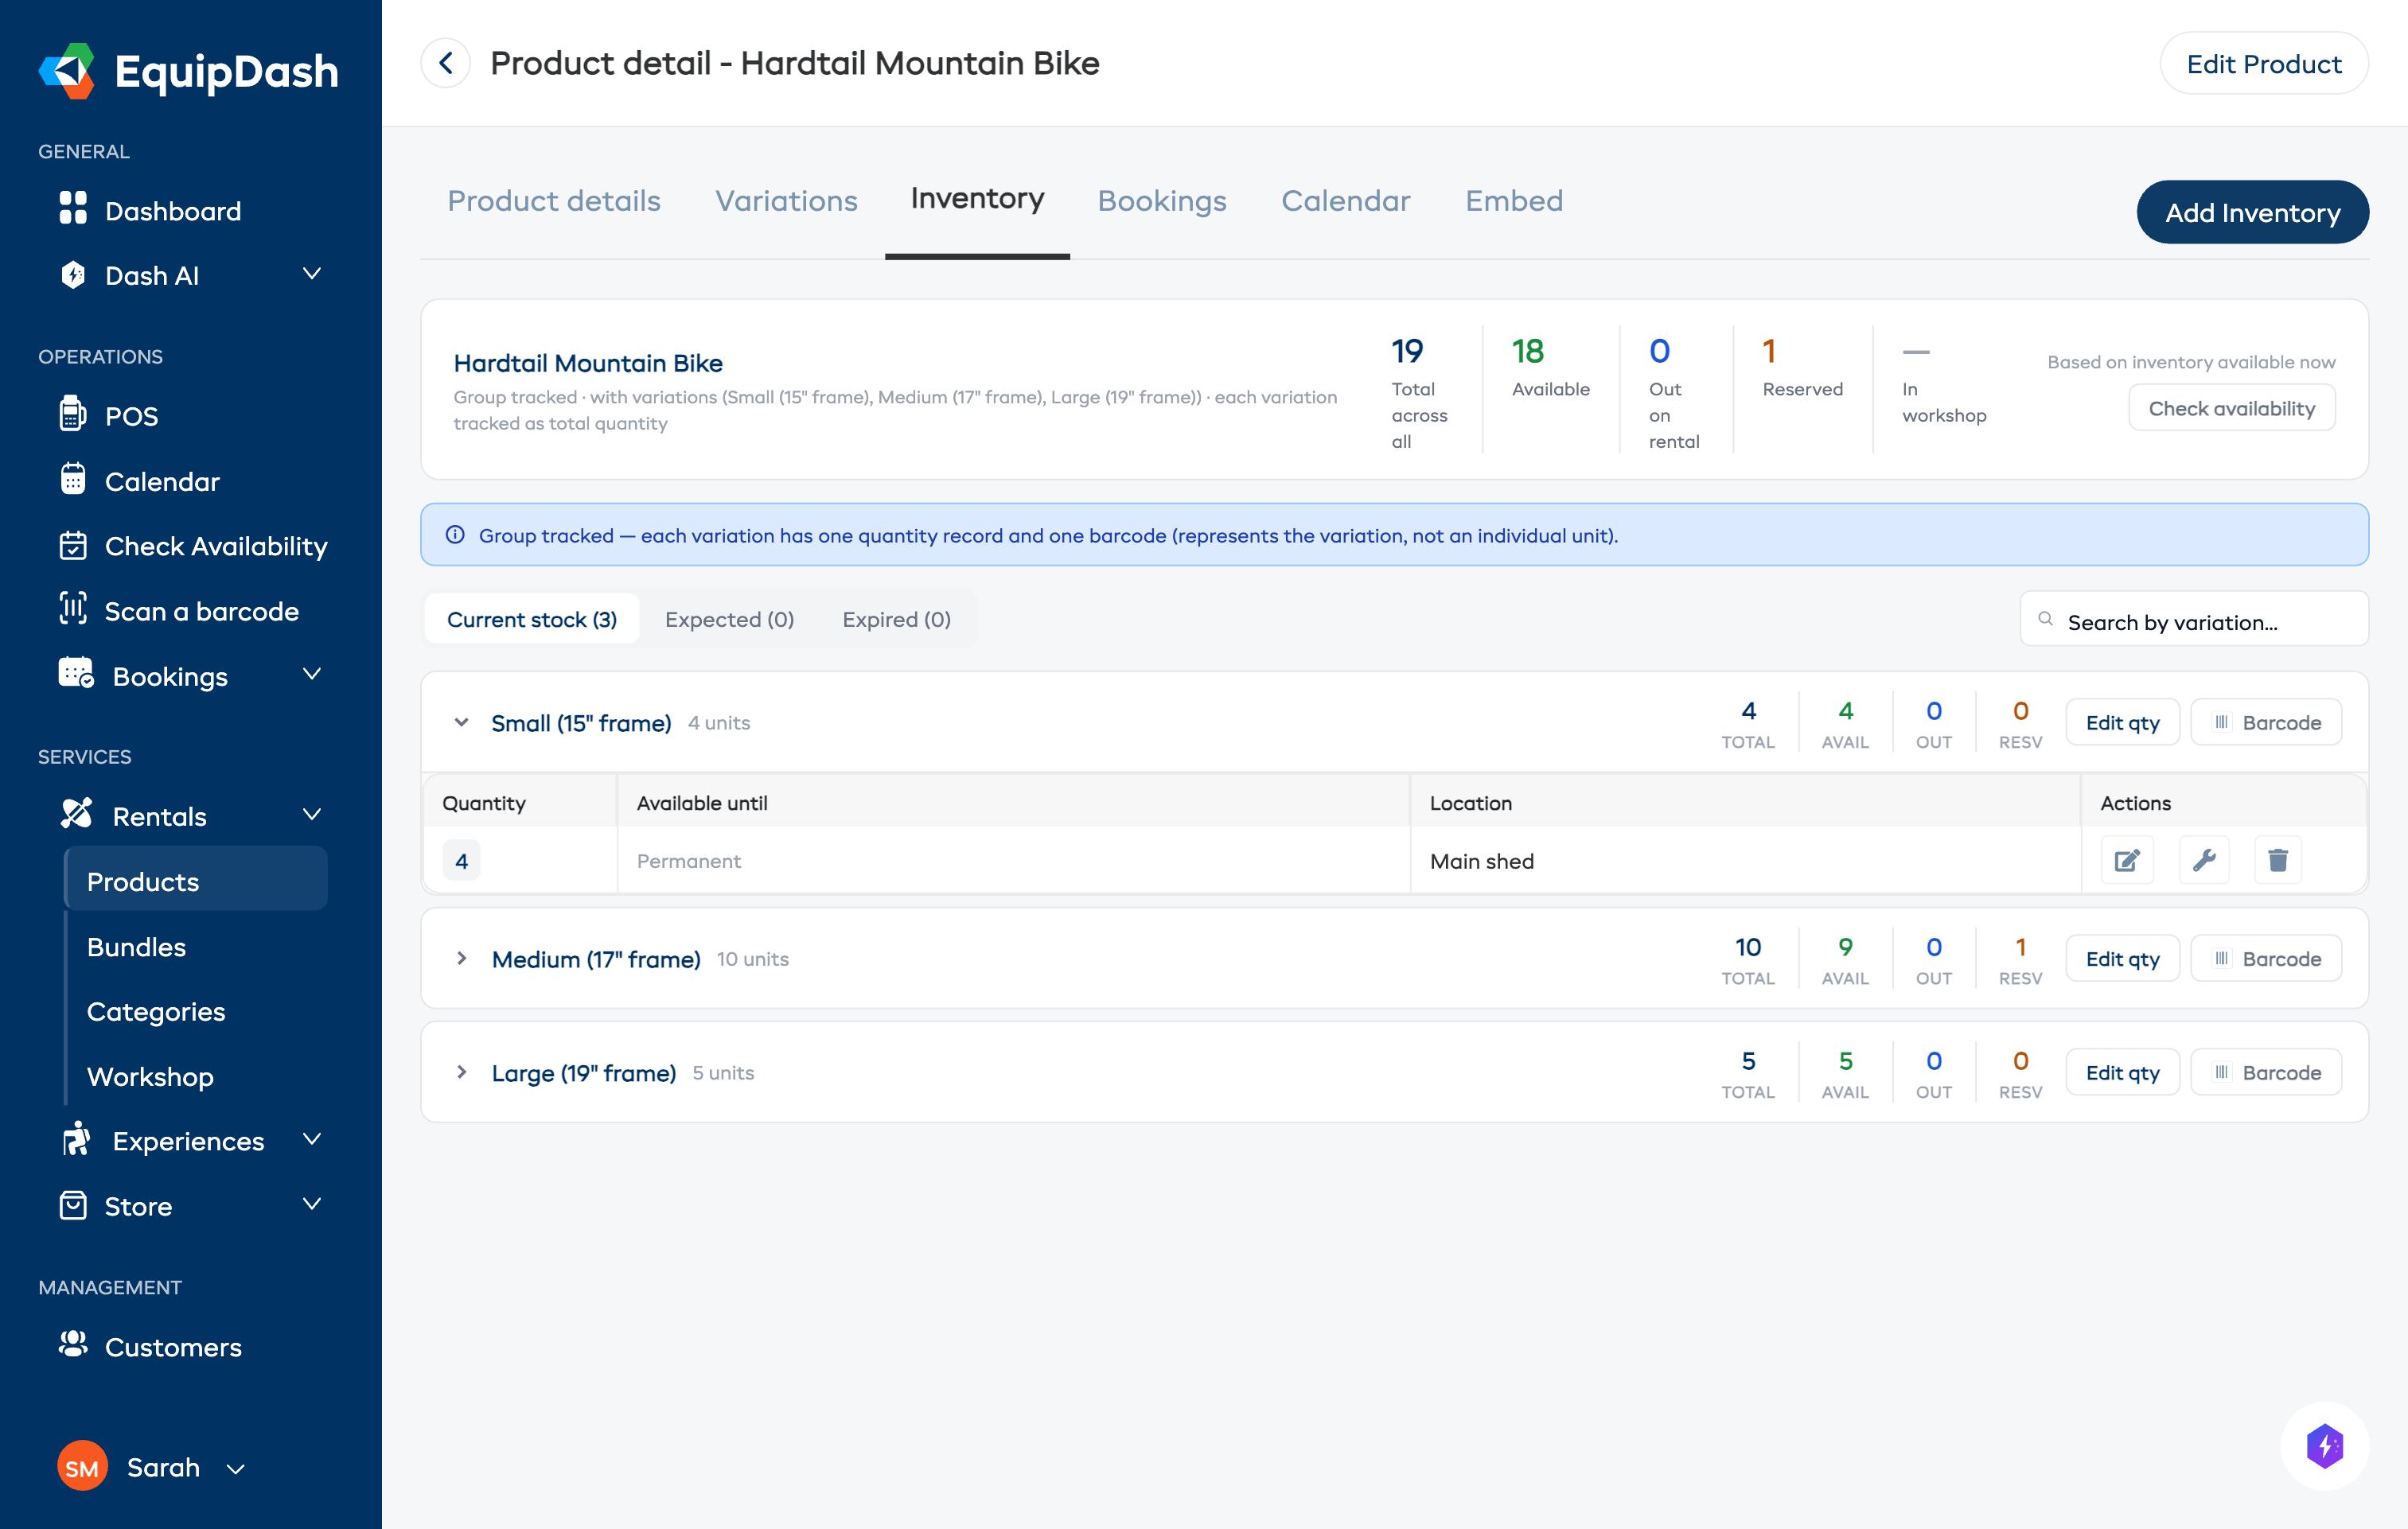Open POS from the sidebar

tap(131, 416)
